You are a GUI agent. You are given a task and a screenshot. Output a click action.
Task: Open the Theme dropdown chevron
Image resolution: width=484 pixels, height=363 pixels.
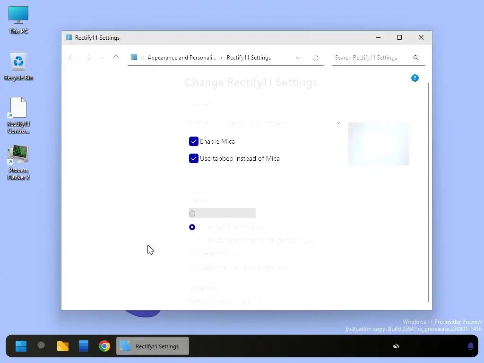pos(338,123)
